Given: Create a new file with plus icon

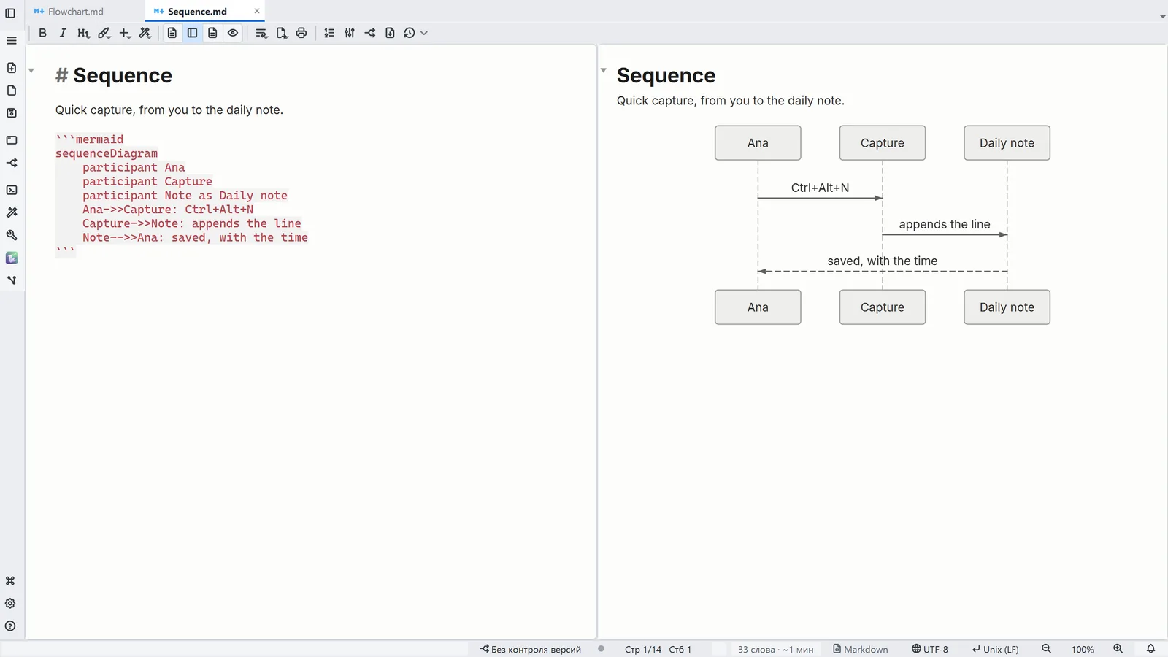Looking at the screenshot, I should click(12, 68).
